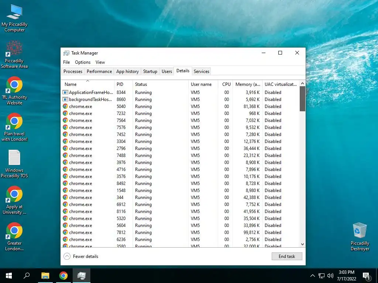Switch to the Processes tab
This screenshot has height=283, width=378.
point(73,71)
